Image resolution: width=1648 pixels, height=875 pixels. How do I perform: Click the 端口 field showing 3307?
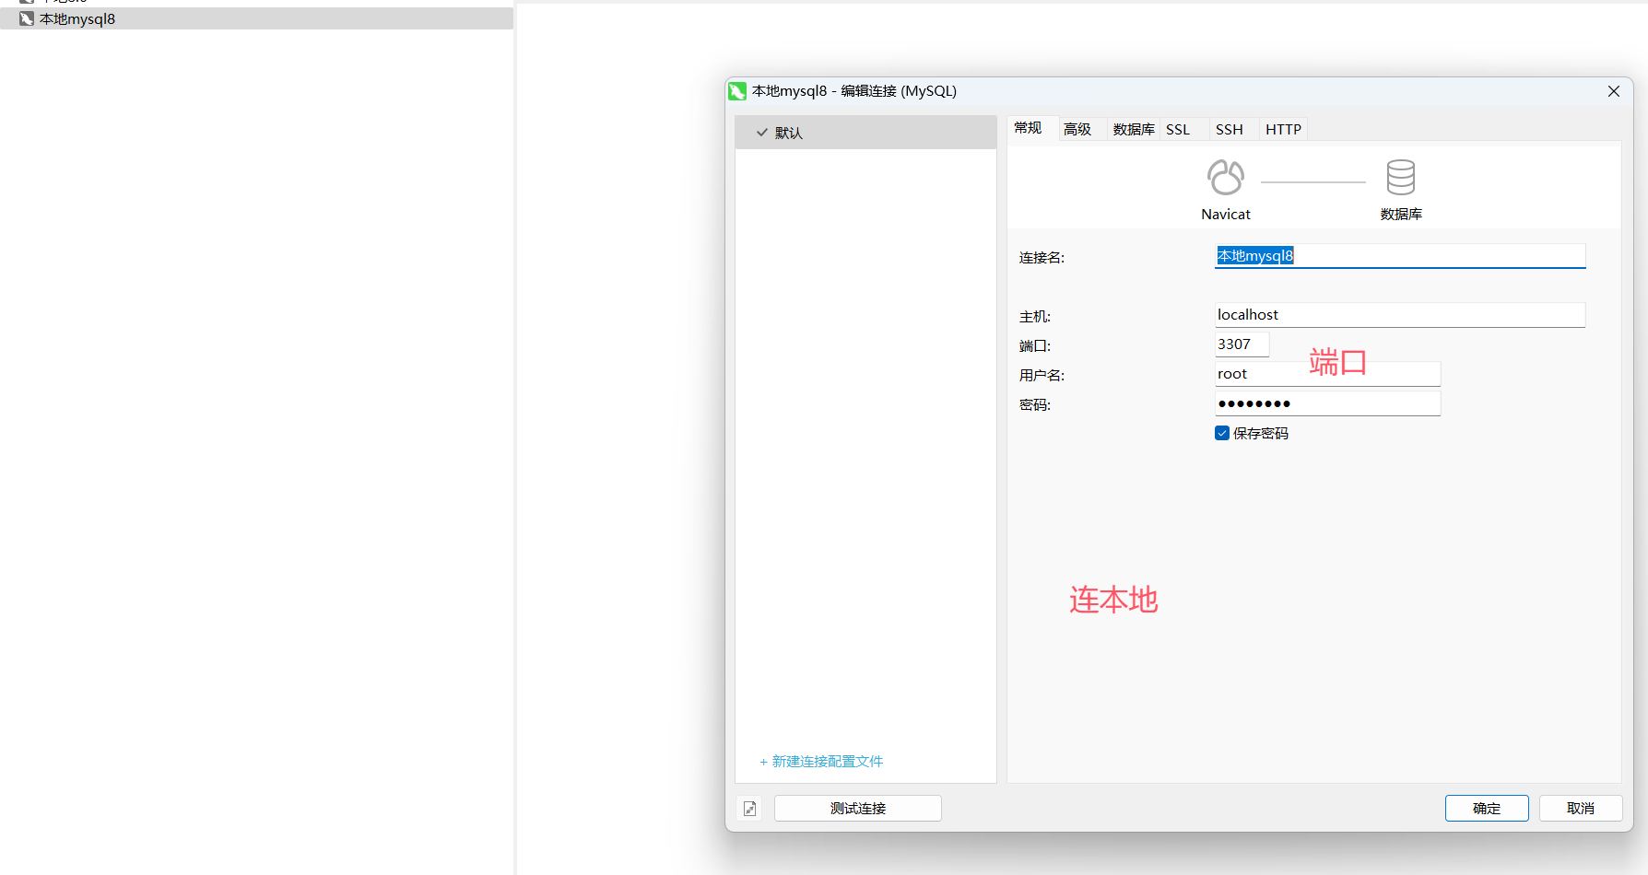(x=1242, y=344)
